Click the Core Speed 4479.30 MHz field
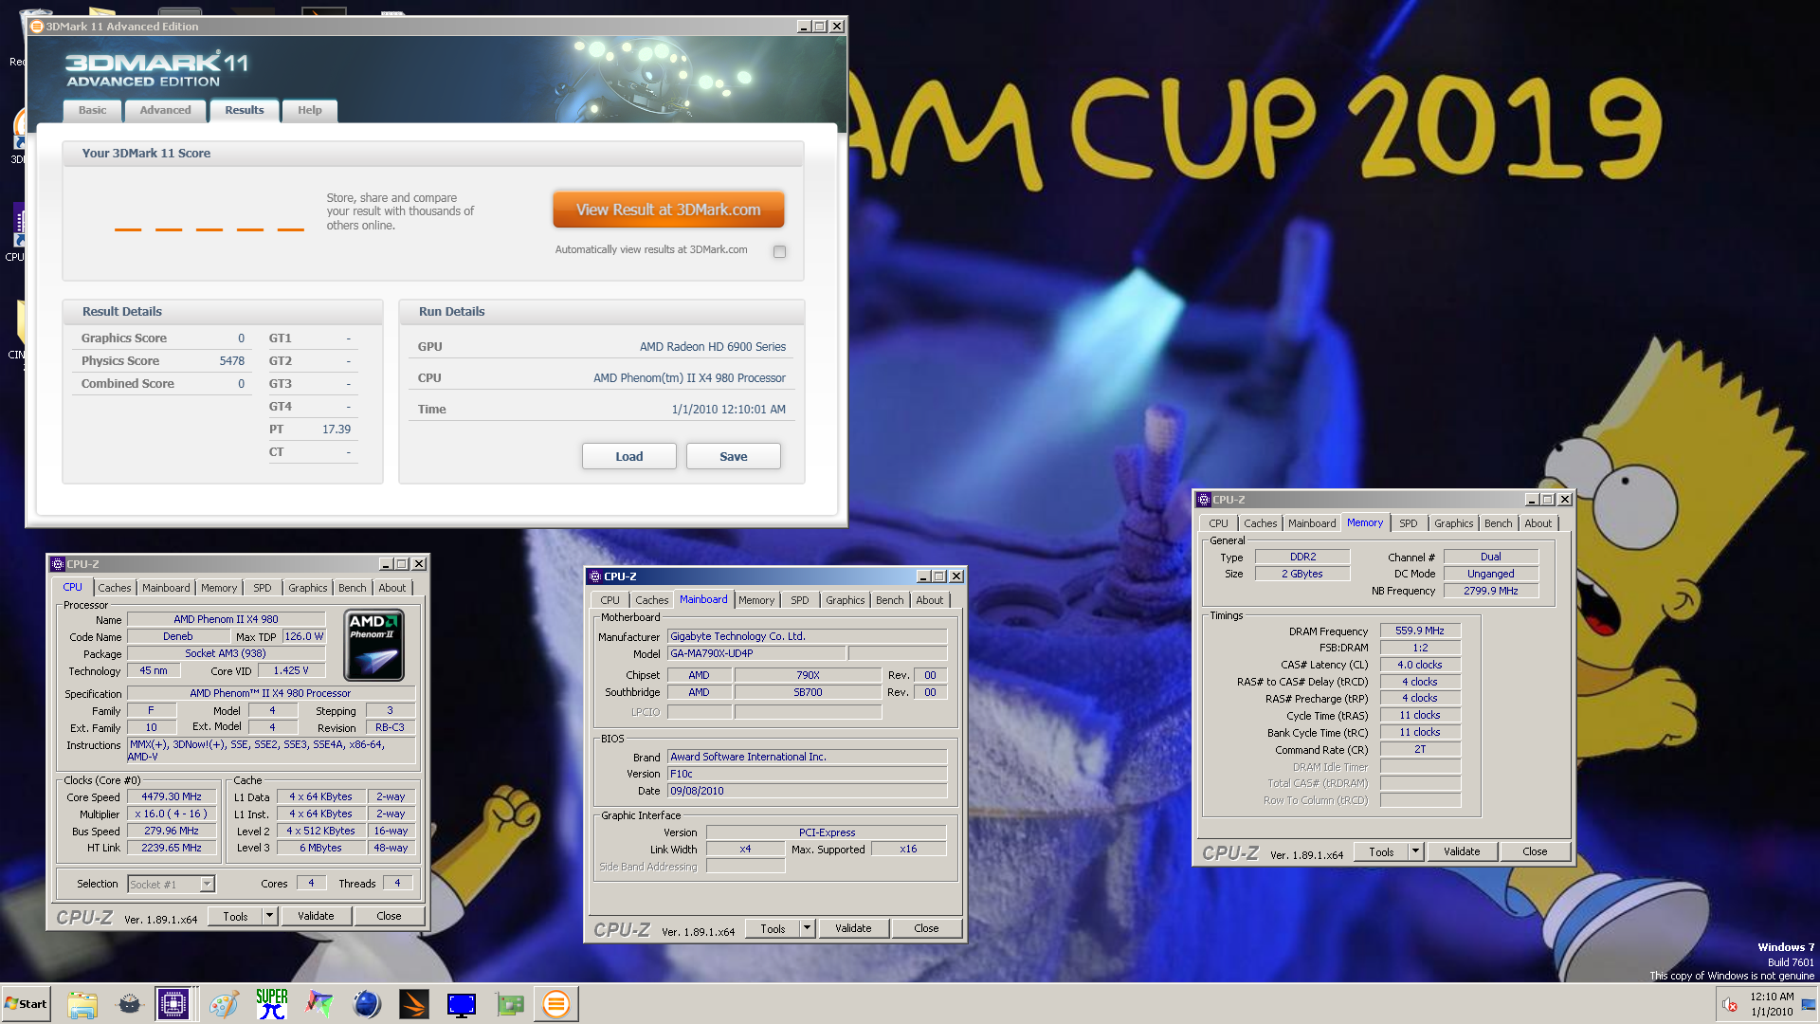 (172, 796)
